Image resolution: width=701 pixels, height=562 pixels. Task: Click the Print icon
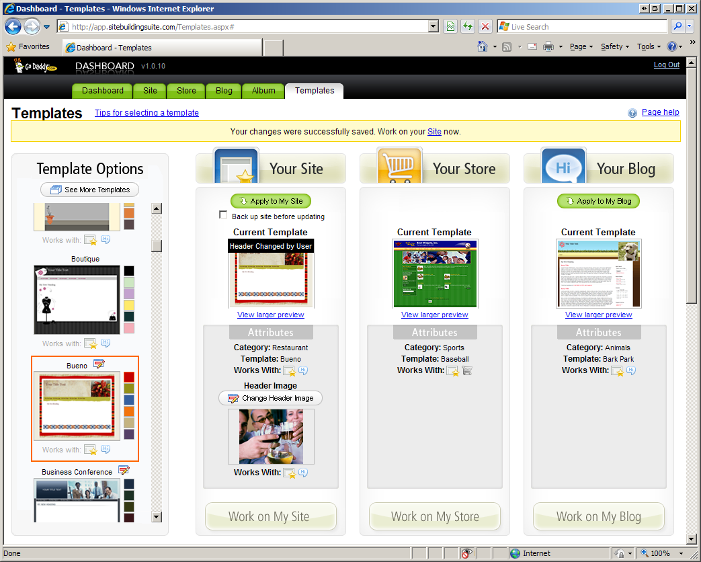(548, 46)
